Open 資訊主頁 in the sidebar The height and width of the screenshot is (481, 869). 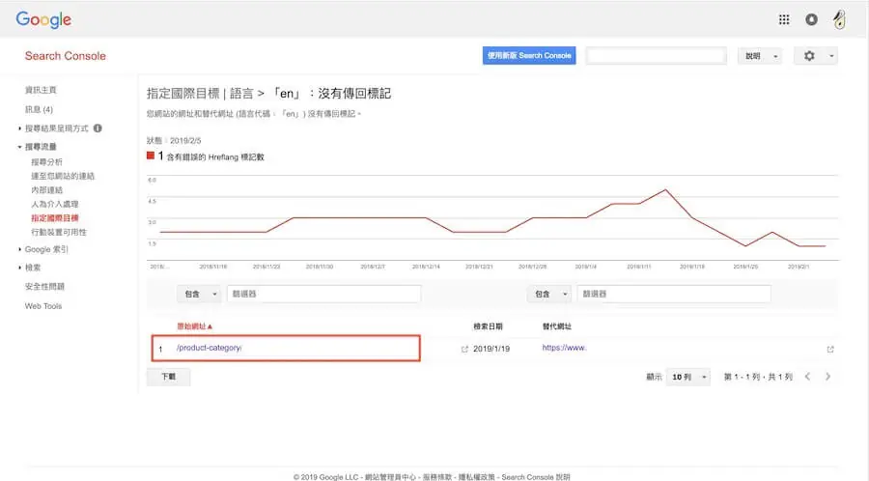tap(41, 90)
